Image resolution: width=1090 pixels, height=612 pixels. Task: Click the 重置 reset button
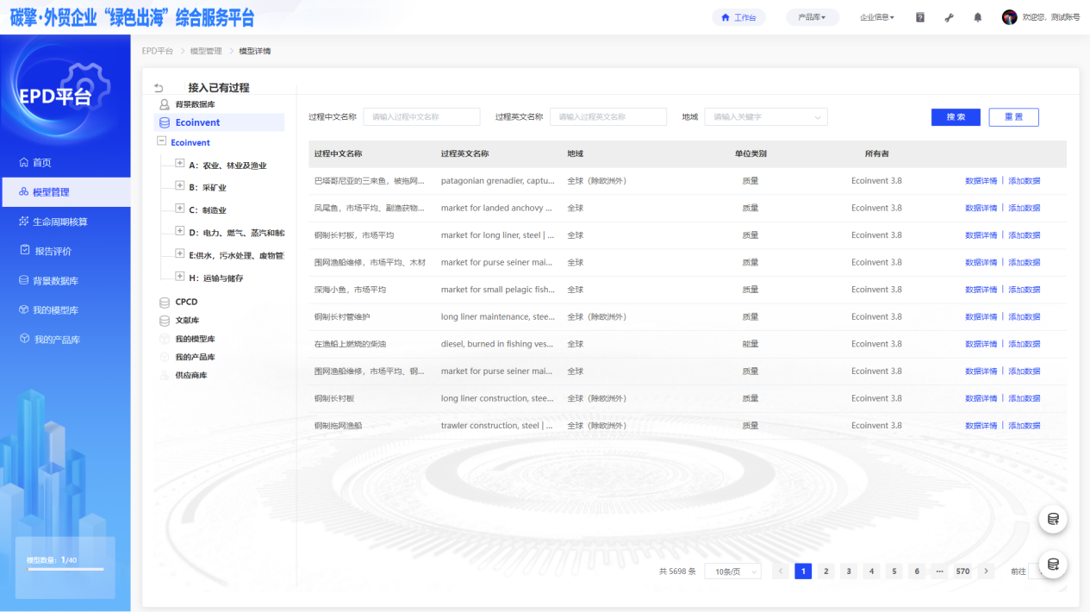pos(1013,117)
